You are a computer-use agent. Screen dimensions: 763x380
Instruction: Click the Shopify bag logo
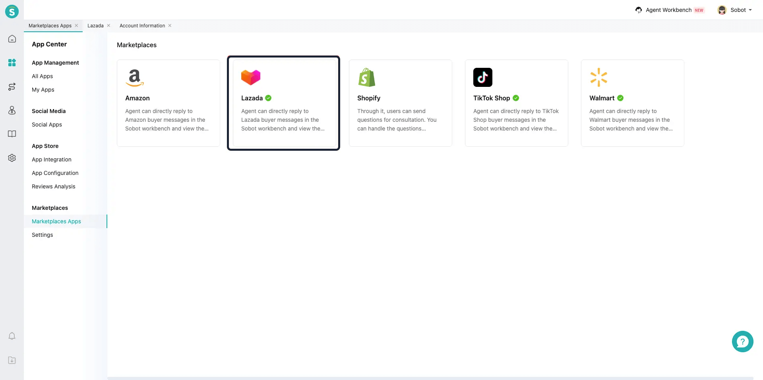[x=366, y=77]
